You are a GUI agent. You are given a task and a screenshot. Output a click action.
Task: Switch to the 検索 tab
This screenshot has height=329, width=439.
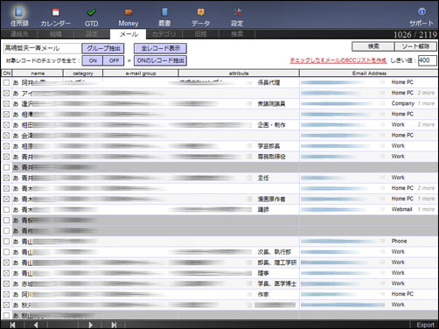pyautogui.click(x=237, y=34)
